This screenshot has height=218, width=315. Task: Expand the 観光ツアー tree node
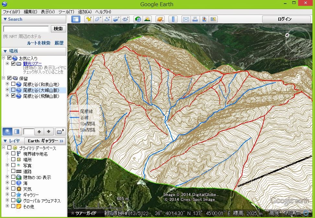(7, 64)
